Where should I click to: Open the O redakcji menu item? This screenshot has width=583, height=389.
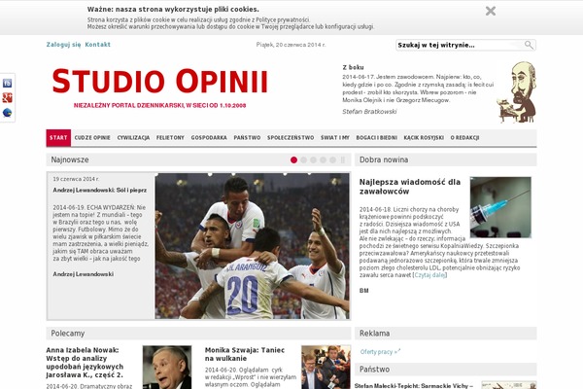[x=464, y=138]
